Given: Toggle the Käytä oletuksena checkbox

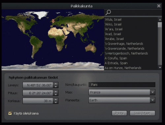Looking at the screenshot, I should click(10, 113).
